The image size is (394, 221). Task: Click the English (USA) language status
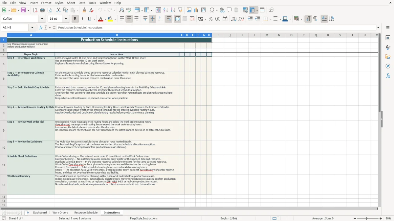coord(229,218)
